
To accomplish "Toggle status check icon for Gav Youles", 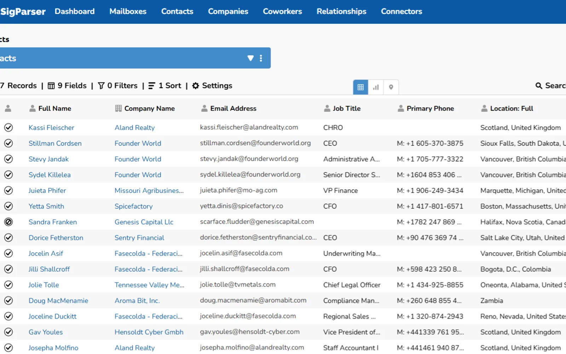I will [8, 332].
